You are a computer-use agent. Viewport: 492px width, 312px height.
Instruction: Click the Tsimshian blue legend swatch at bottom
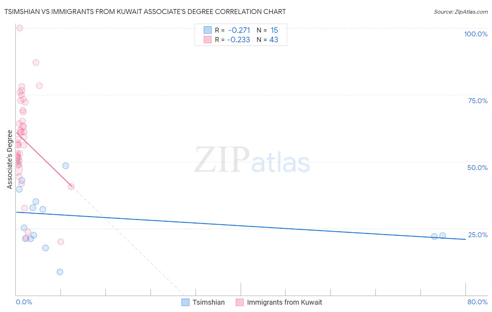coord(185,302)
